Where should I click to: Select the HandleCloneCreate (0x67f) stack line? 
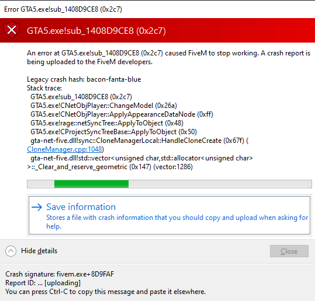pos(140,141)
